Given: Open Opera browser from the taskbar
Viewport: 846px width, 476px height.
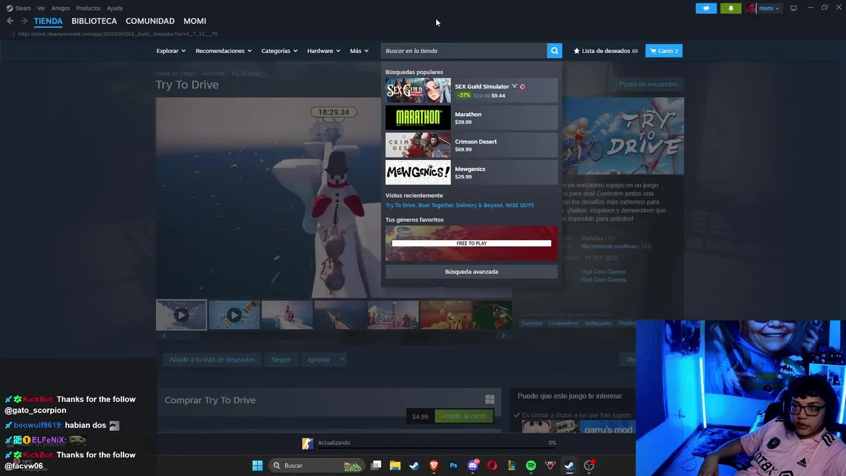Looking at the screenshot, I should [x=492, y=465].
